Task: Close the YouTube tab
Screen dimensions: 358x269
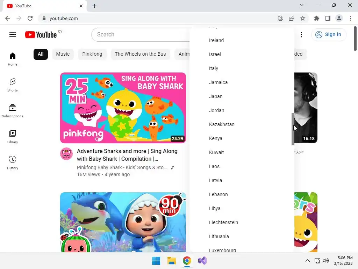Action: (81, 6)
